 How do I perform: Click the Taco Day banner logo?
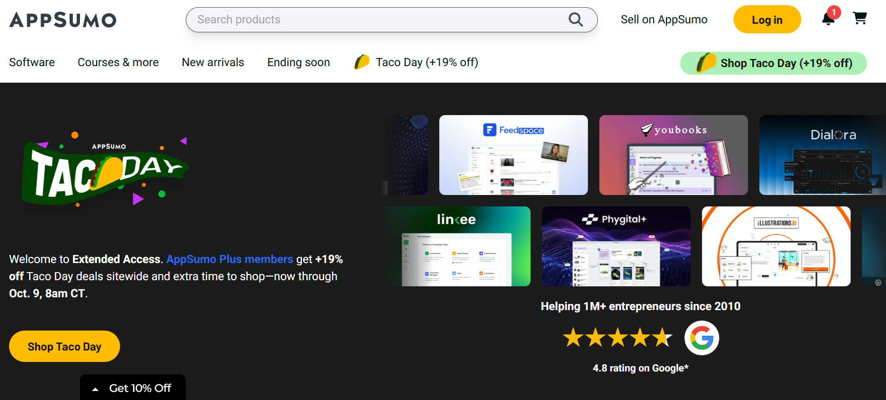point(105,171)
